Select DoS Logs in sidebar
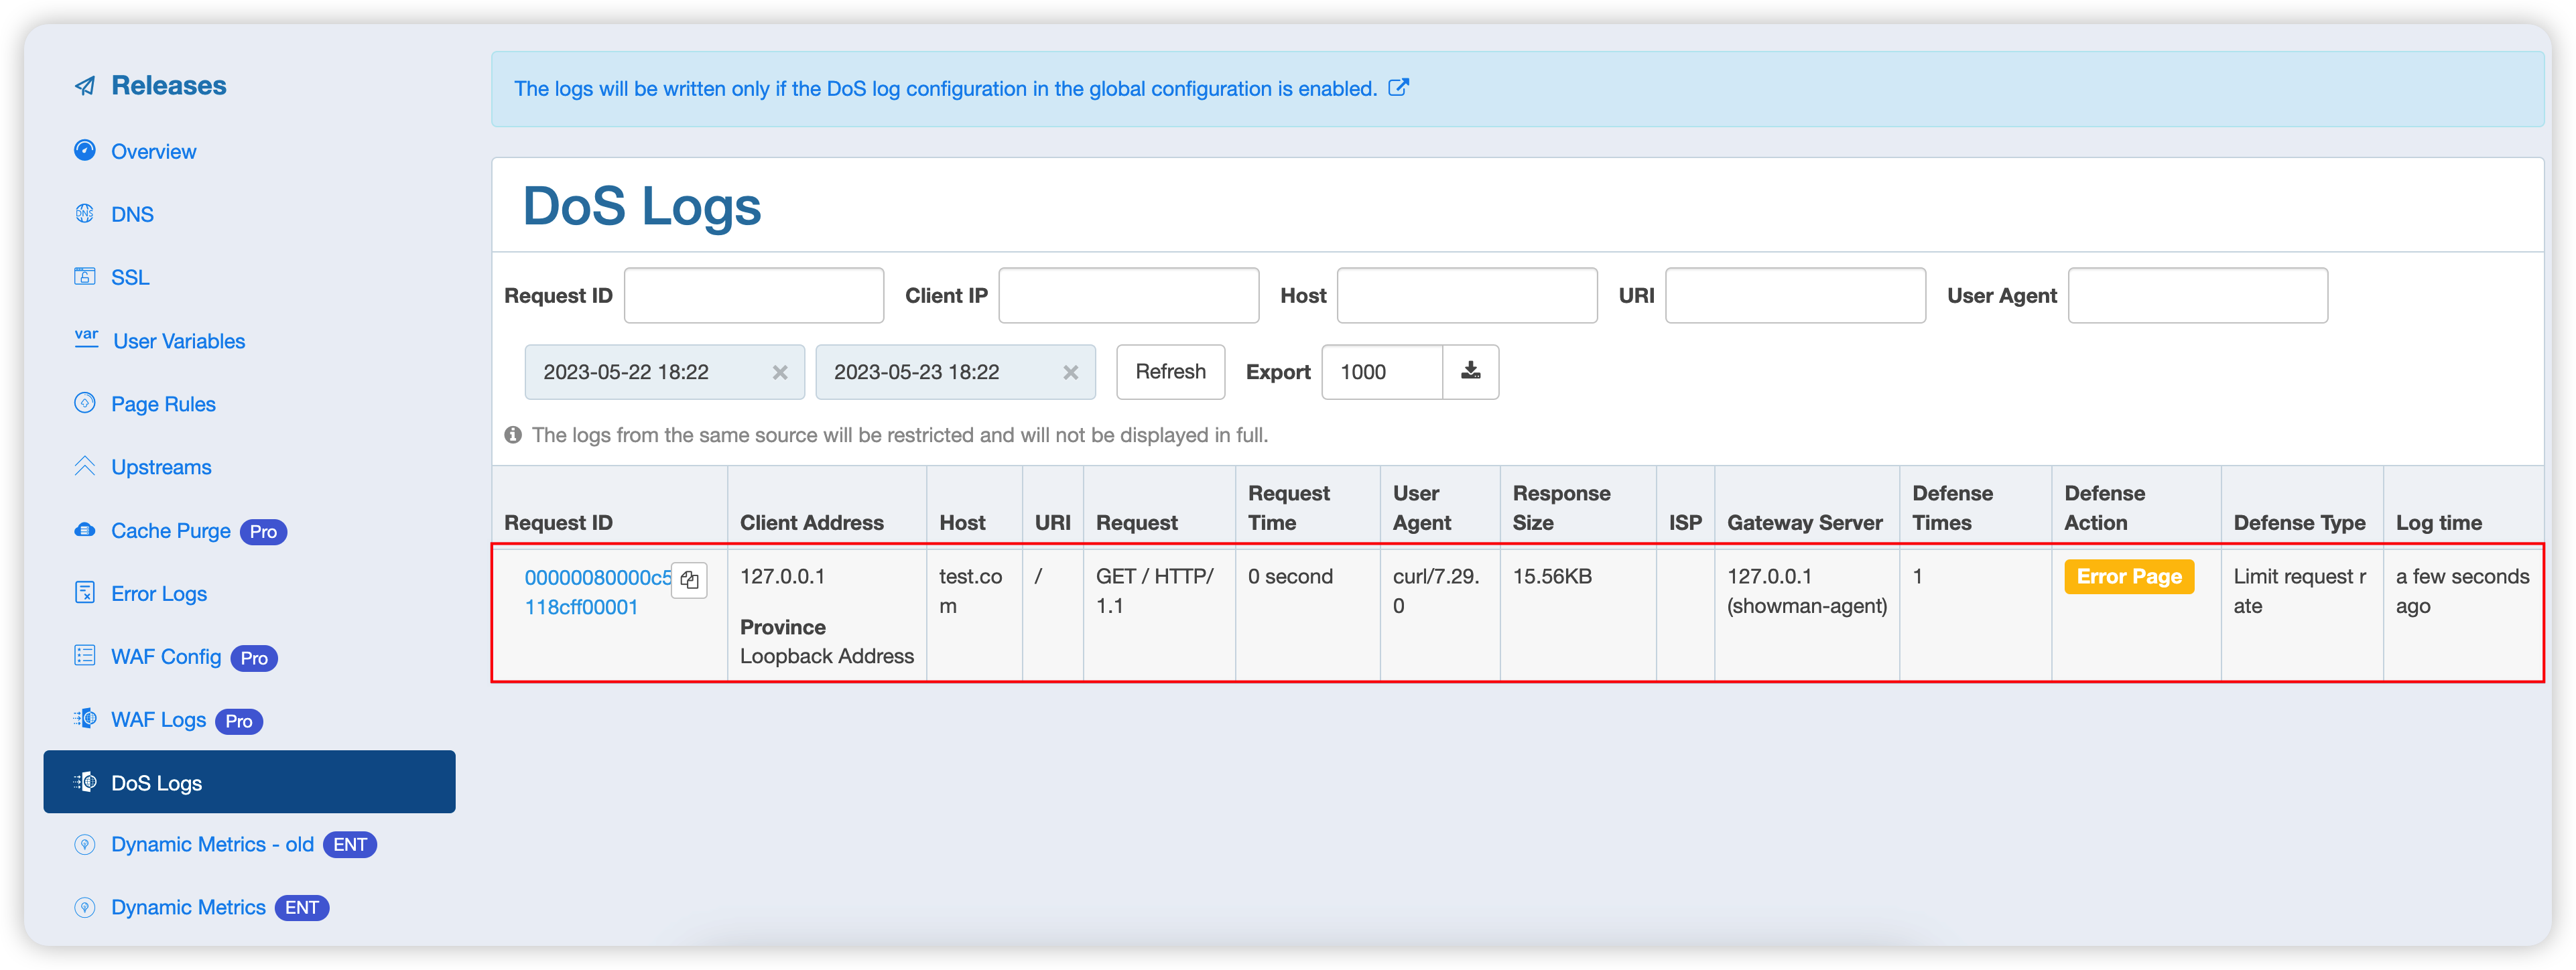The image size is (2576, 970). (249, 782)
